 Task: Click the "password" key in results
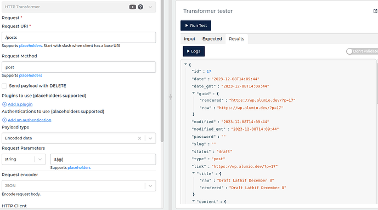204,137
